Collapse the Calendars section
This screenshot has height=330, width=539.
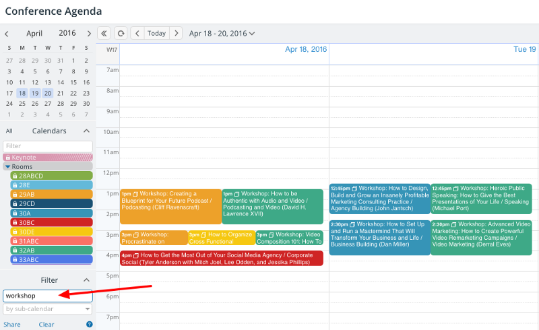[x=87, y=131]
